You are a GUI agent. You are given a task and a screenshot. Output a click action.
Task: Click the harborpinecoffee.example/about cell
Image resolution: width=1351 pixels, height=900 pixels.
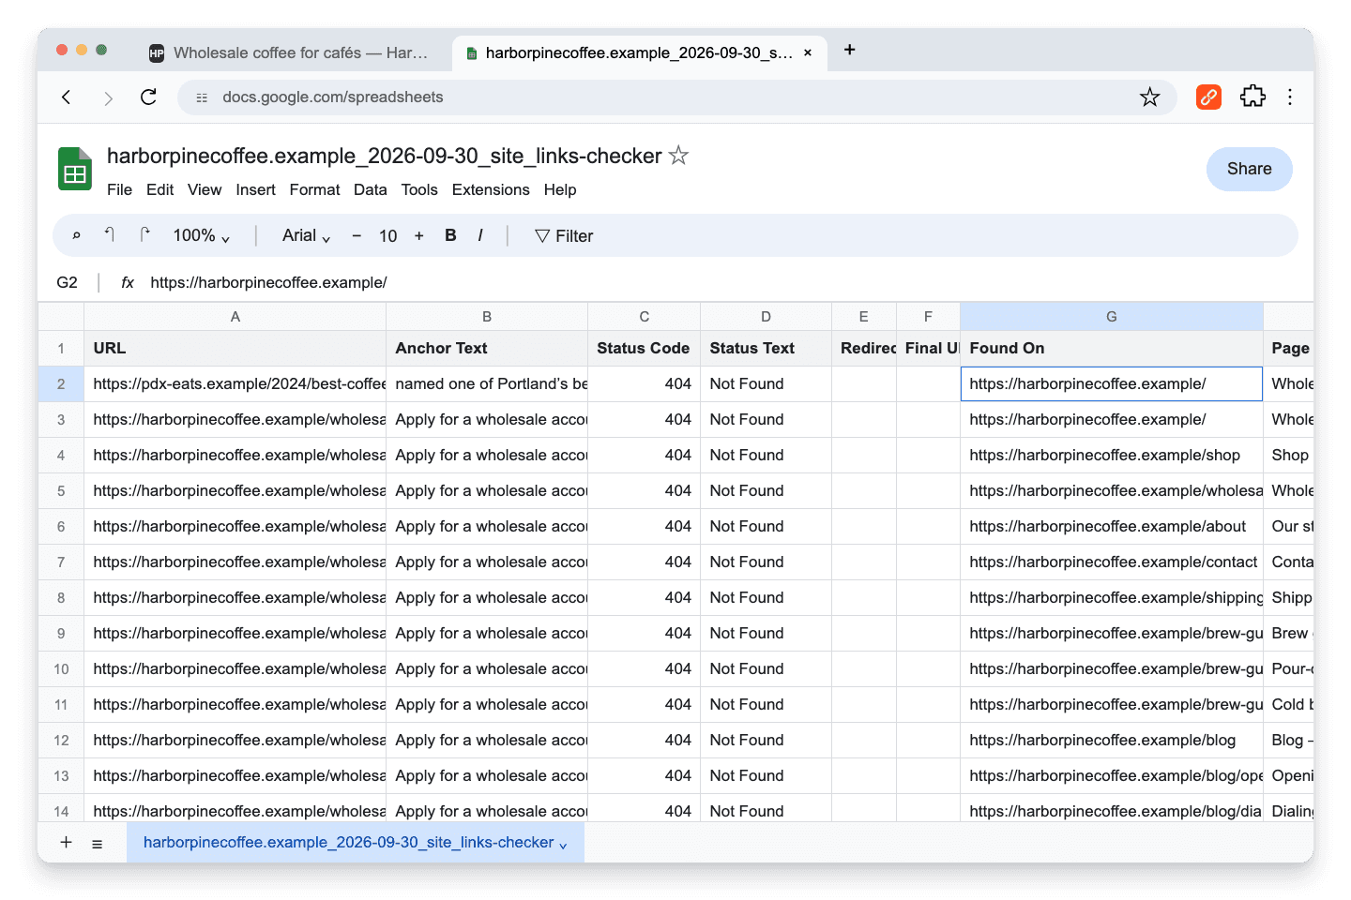[1112, 526]
